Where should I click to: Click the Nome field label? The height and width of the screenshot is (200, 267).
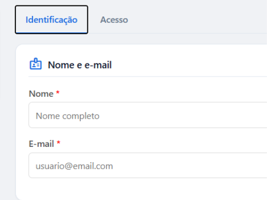(x=41, y=94)
